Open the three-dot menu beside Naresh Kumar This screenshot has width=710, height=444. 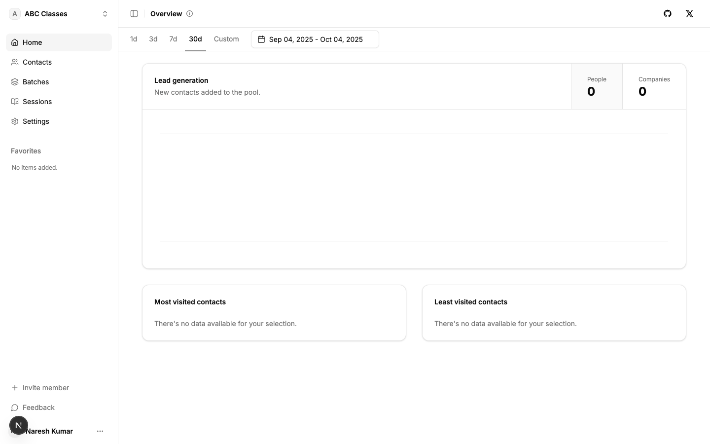click(x=100, y=431)
